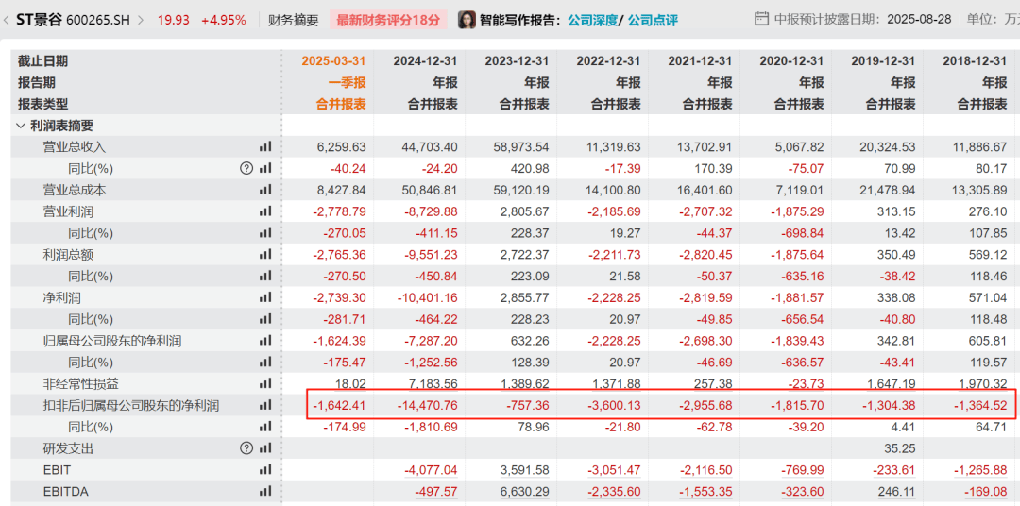Viewport: 1020px width, 506px height.
Task: Open chart icon for 营业总收入 row
Action: point(264,147)
